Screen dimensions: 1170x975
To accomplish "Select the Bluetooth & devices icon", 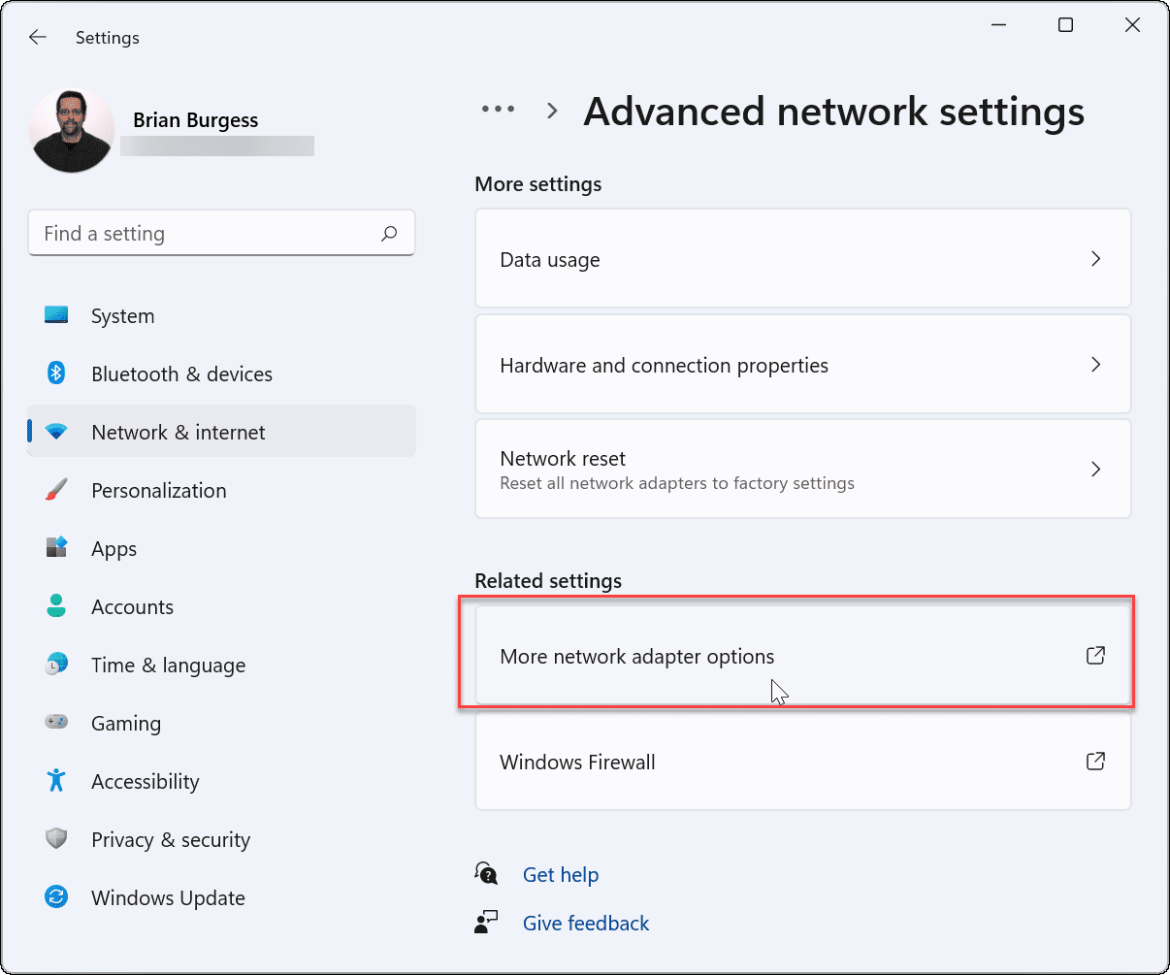I will [x=56, y=373].
